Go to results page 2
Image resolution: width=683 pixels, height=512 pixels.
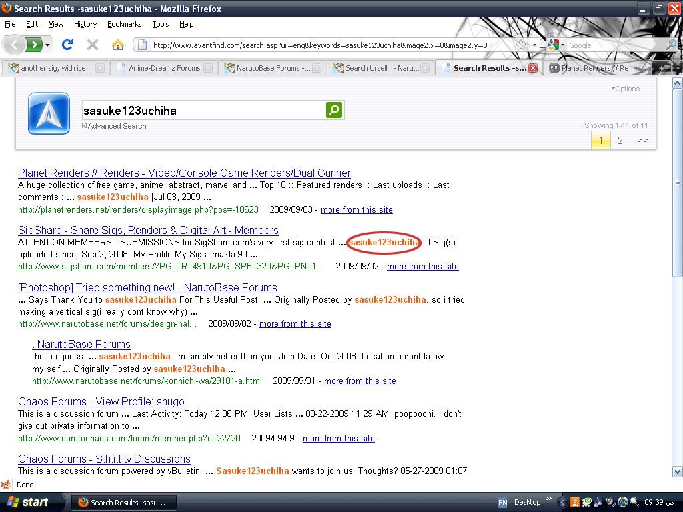coord(620,140)
